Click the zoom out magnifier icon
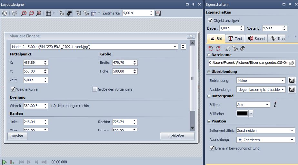This screenshot has width=298, height=165. 31,13
